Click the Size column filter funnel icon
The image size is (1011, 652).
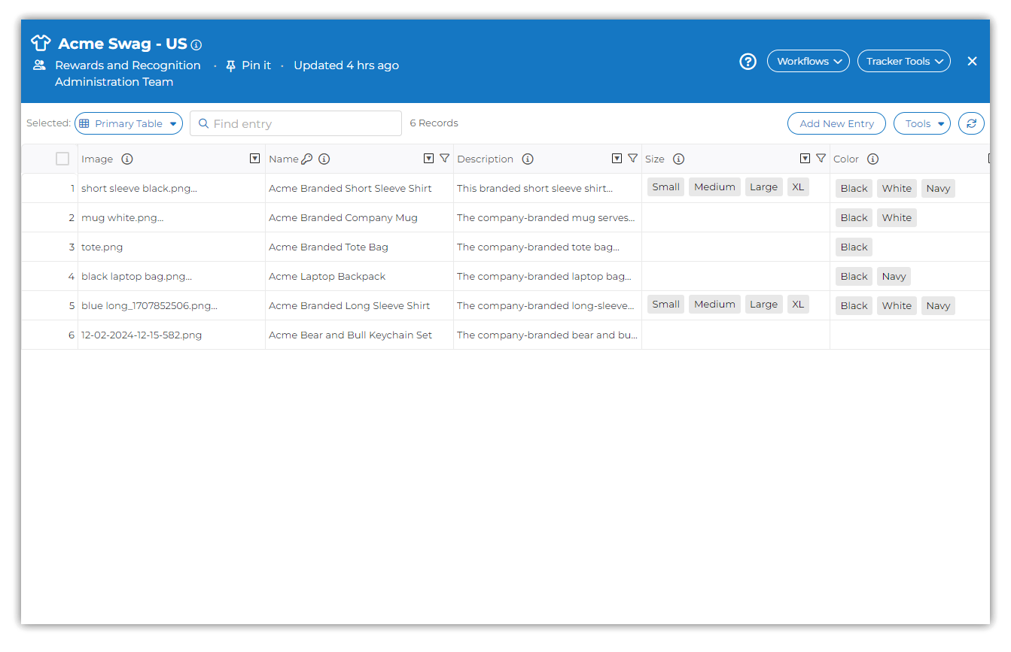click(x=821, y=159)
